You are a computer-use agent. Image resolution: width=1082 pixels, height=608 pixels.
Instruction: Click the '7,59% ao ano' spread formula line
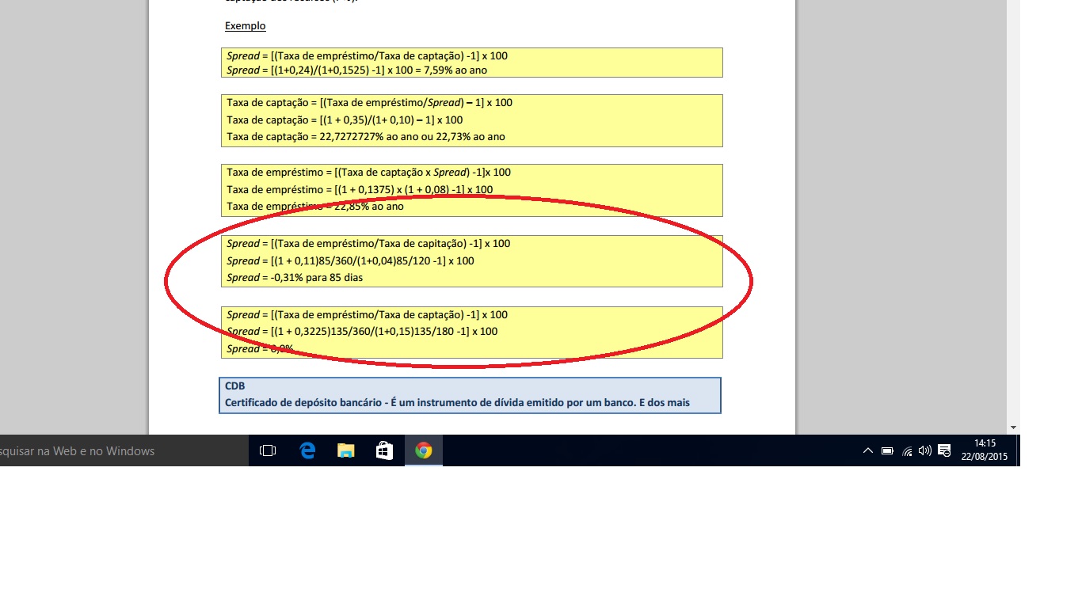(356, 70)
